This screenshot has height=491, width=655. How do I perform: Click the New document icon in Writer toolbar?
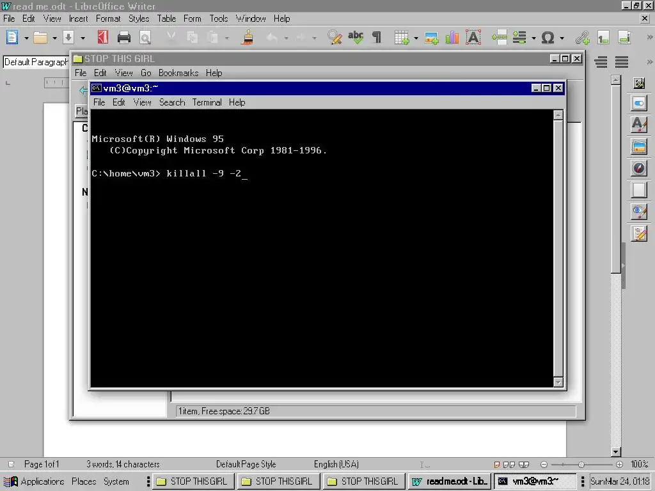pyautogui.click(x=12, y=38)
